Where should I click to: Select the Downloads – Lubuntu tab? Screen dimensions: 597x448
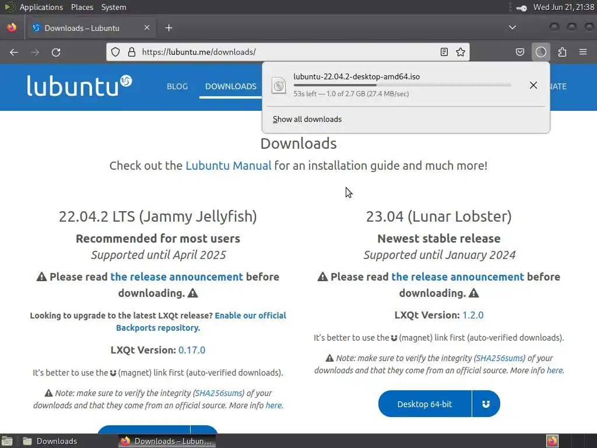(x=90, y=28)
